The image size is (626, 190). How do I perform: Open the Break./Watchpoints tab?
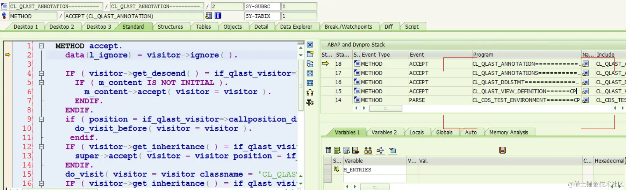[348, 27]
